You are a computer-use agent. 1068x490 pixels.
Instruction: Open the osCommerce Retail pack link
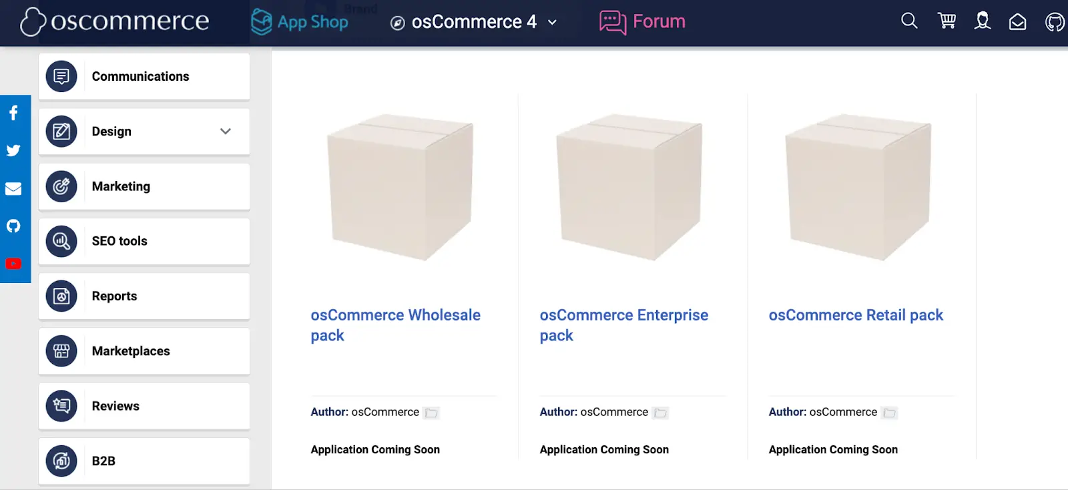pyautogui.click(x=856, y=315)
